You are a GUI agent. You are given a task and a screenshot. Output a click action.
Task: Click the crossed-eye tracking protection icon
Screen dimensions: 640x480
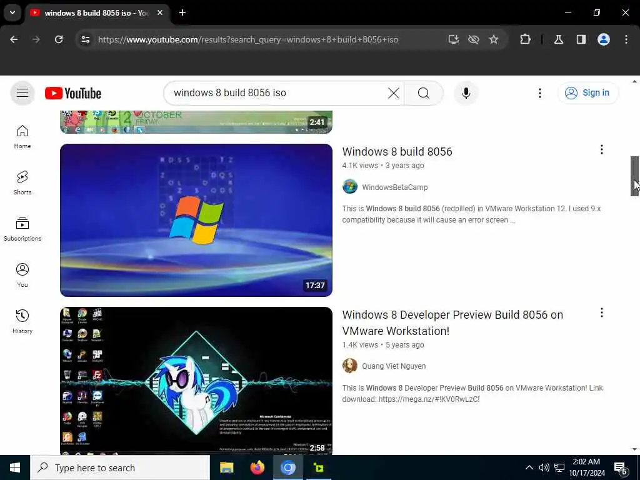pos(474,39)
